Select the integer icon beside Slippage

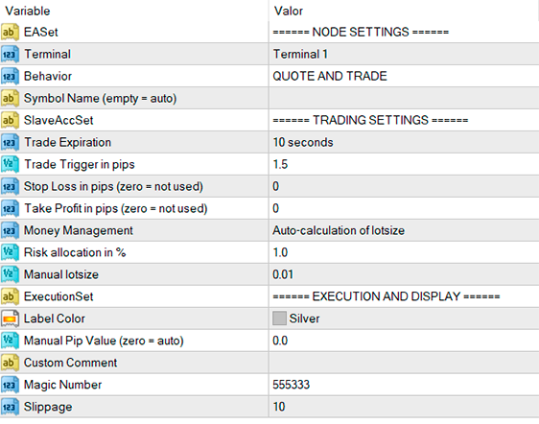point(10,407)
